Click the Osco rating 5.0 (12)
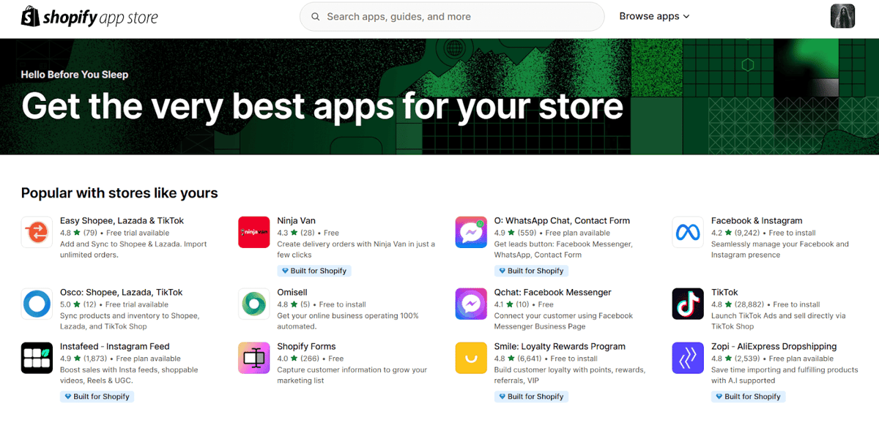 pos(78,304)
